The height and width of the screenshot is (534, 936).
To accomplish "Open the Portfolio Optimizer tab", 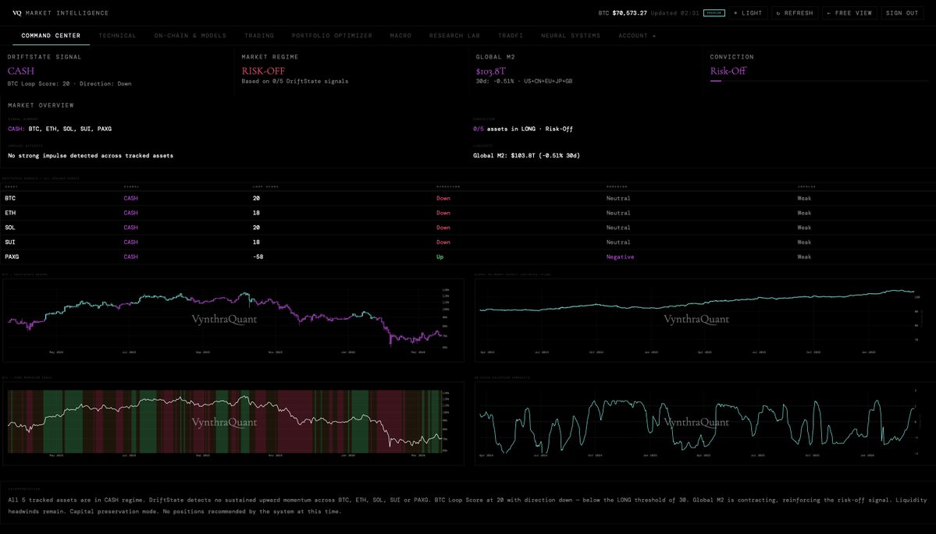I will (332, 36).
